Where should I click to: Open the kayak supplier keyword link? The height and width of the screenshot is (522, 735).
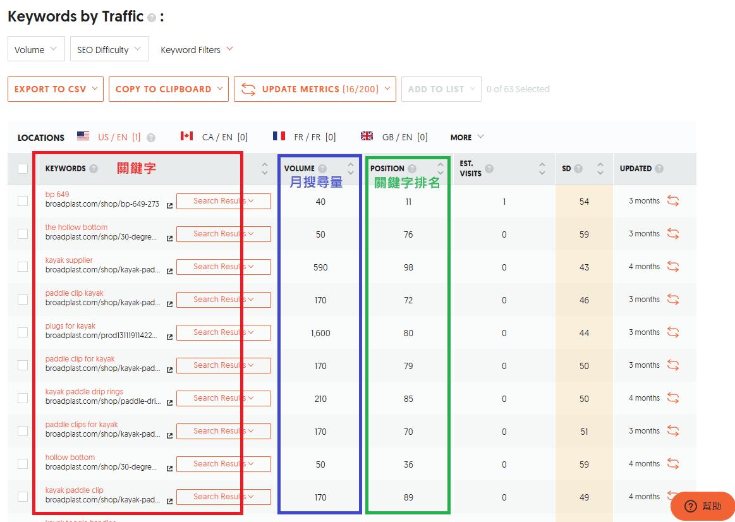coord(69,260)
